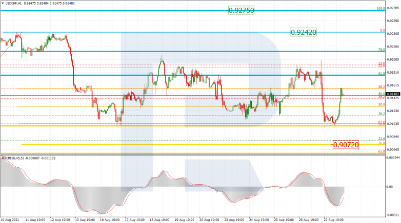The width and height of the screenshot is (401, 223).
Task: Open the chart menu arrow beside USDCHF,H1
Action: [x=3, y=3]
